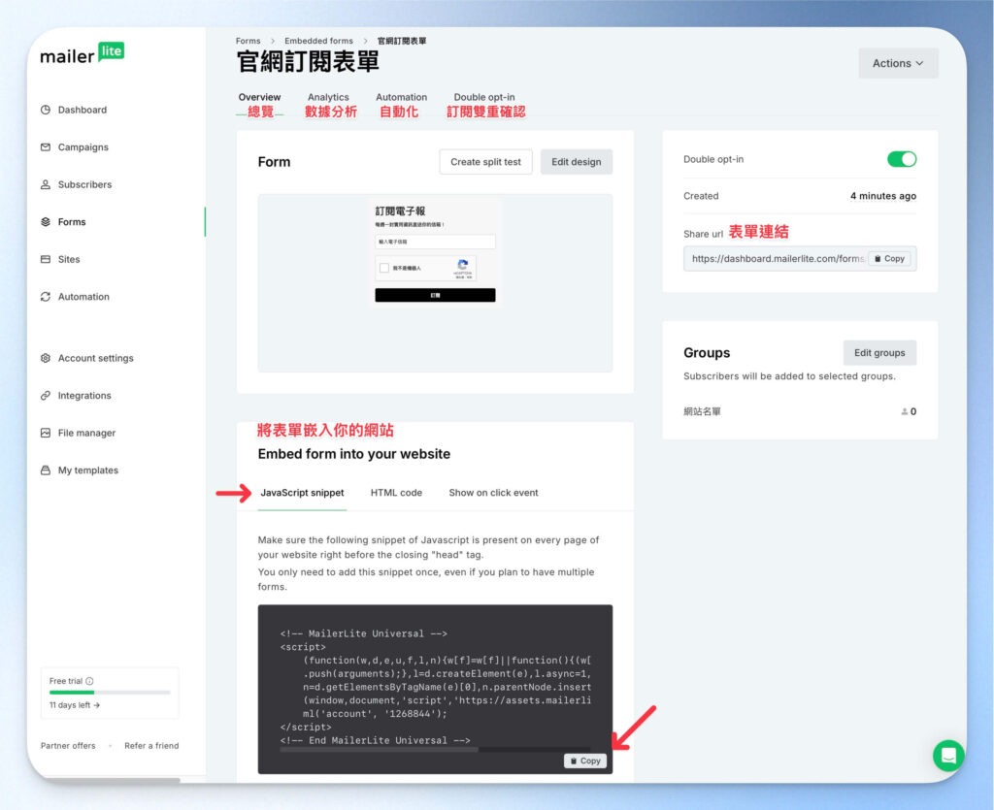
Task: Click the 網站名單 group row
Action: (800, 411)
